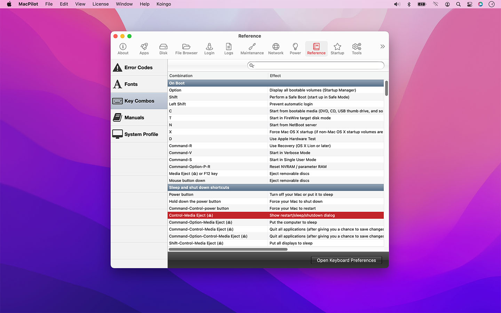Open the License menu
This screenshot has width=501, height=313.
pyautogui.click(x=101, y=4)
